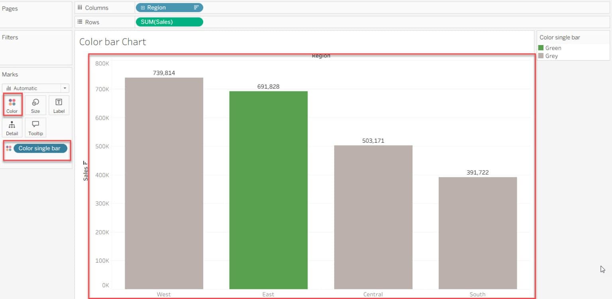This screenshot has width=612, height=299.
Task: Click the sort icon on Region pill
Action: click(196, 8)
